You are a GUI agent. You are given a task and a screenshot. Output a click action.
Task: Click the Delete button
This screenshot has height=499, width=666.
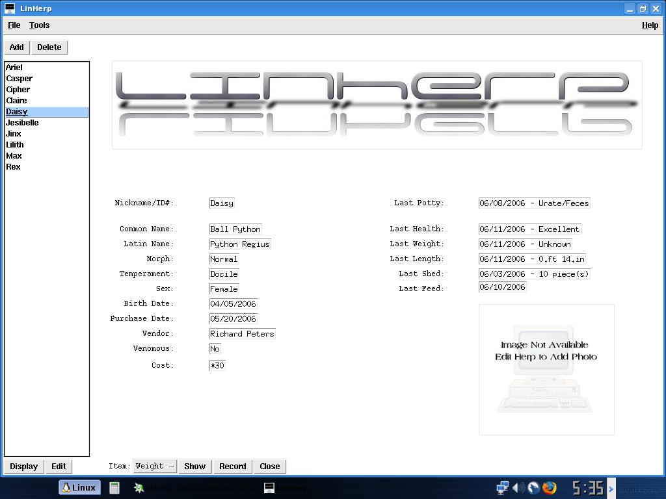pyautogui.click(x=49, y=47)
